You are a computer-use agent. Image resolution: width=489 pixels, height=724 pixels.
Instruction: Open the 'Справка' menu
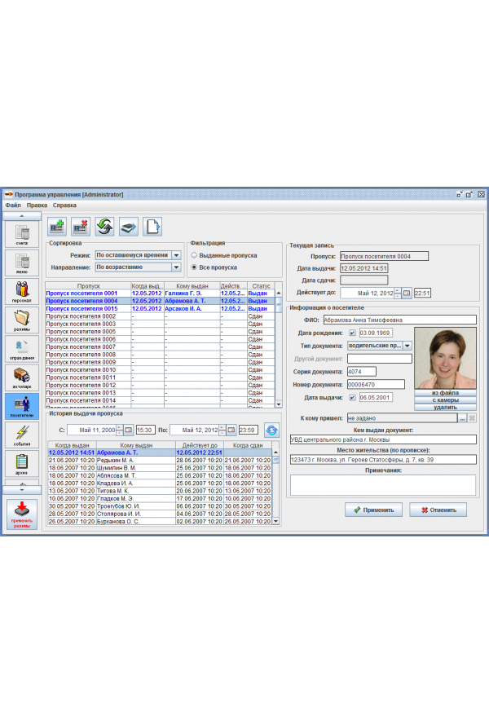64,205
